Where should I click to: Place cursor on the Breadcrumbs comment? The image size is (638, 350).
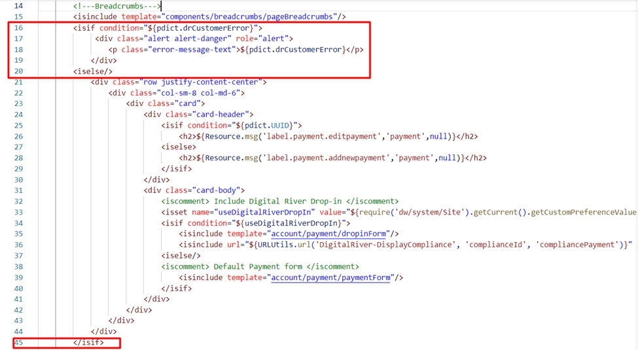(116, 6)
